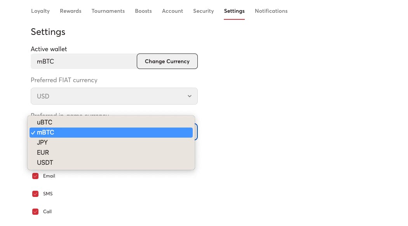
Task: Pick JPY as in-game currency
Action: coord(42,143)
